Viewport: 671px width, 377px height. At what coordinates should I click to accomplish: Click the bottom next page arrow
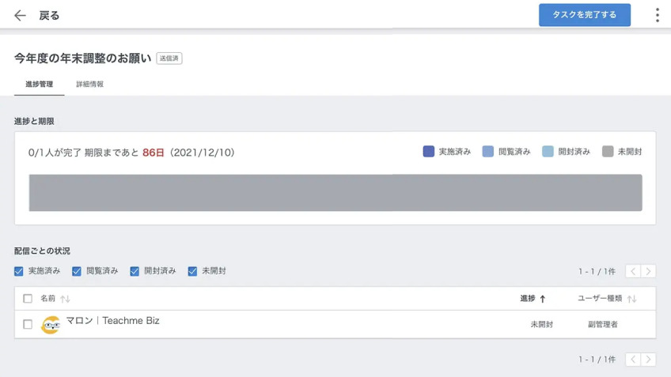[648, 360]
